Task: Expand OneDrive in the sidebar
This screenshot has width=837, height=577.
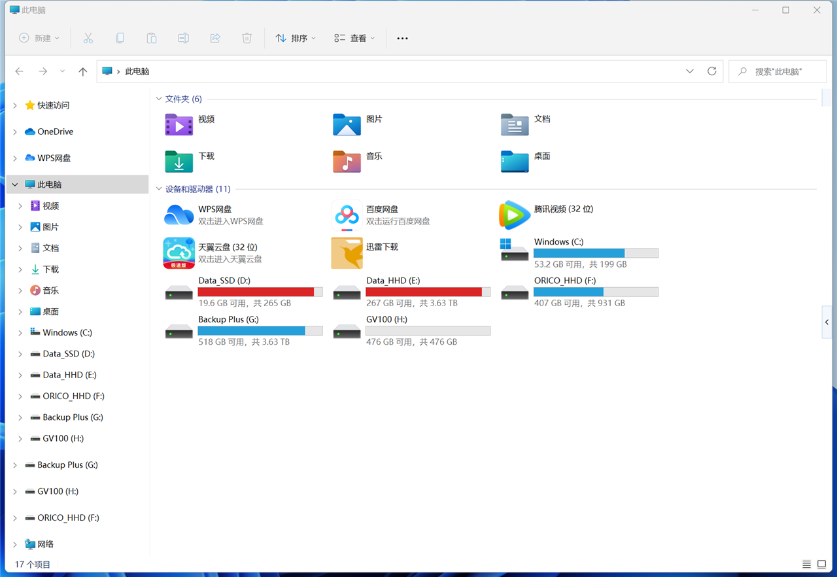Action: pos(15,131)
